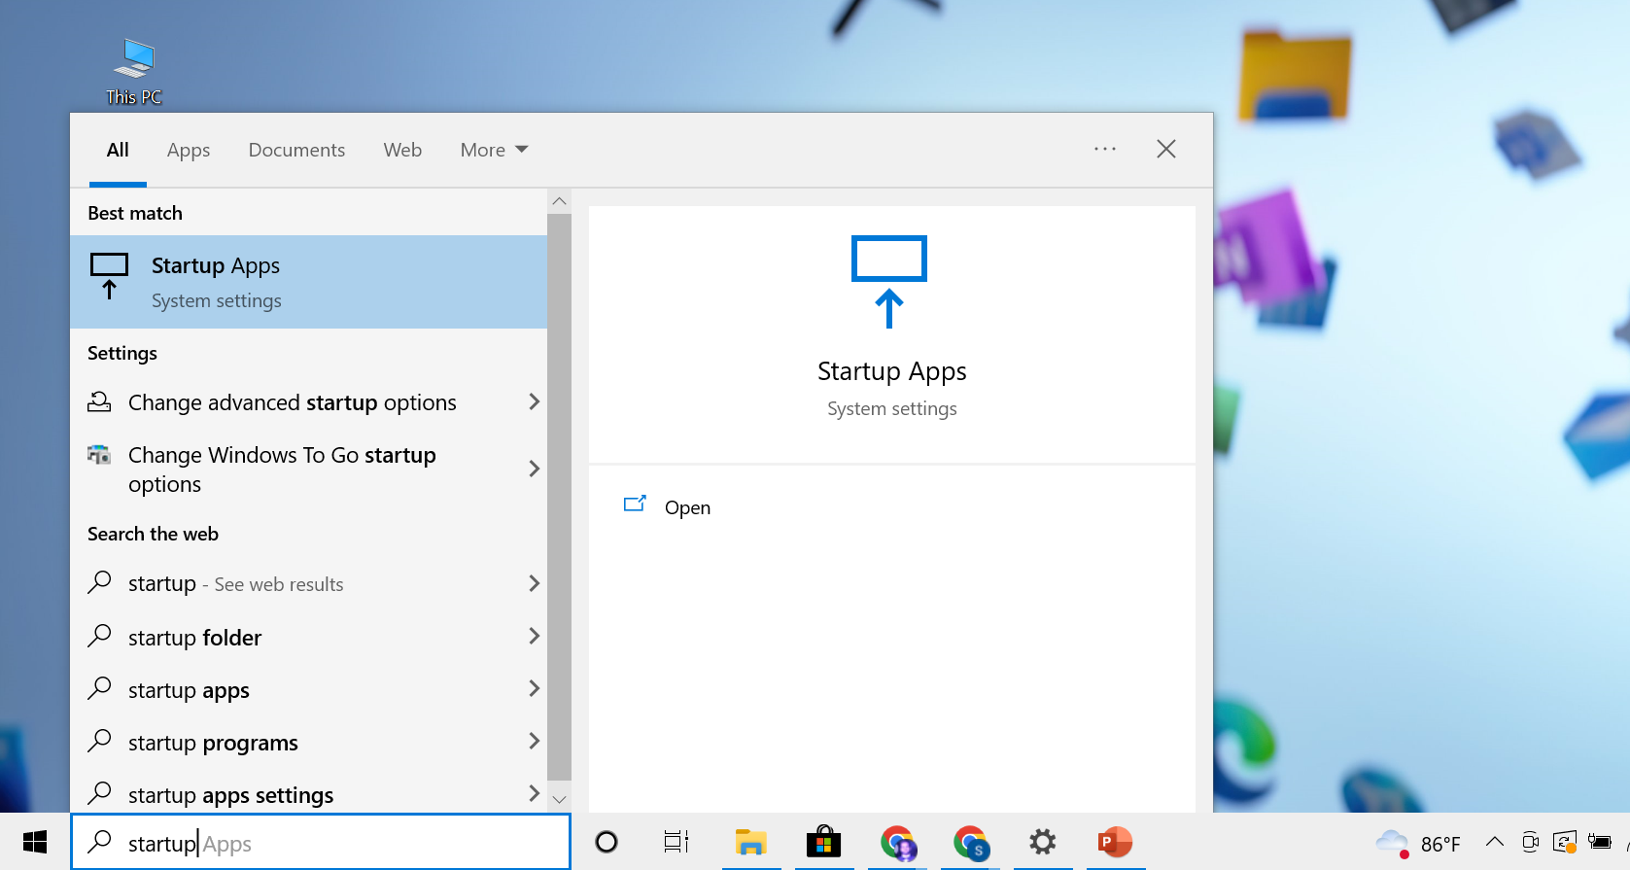Open the weather widget showing 86°F
The width and height of the screenshot is (1630, 870).
[x=1418, y=843]
